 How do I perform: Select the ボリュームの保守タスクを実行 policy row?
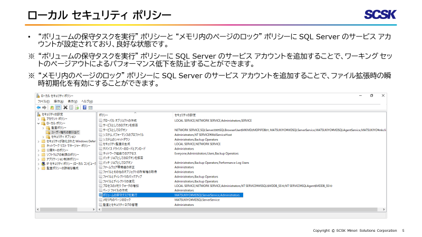tap(122, 195)
